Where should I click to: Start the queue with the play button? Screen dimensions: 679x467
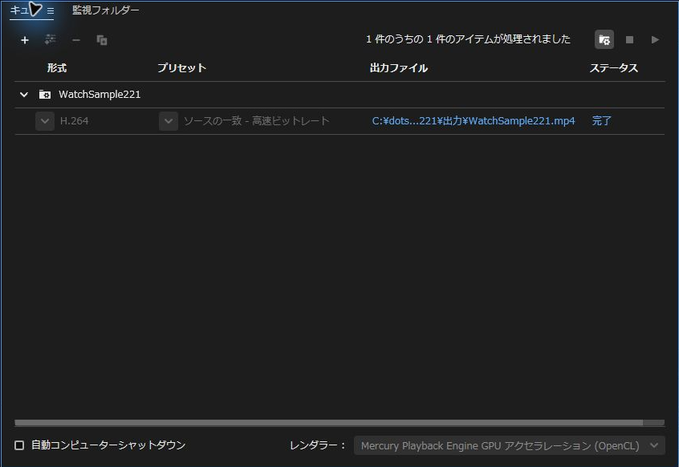point(655,40)
